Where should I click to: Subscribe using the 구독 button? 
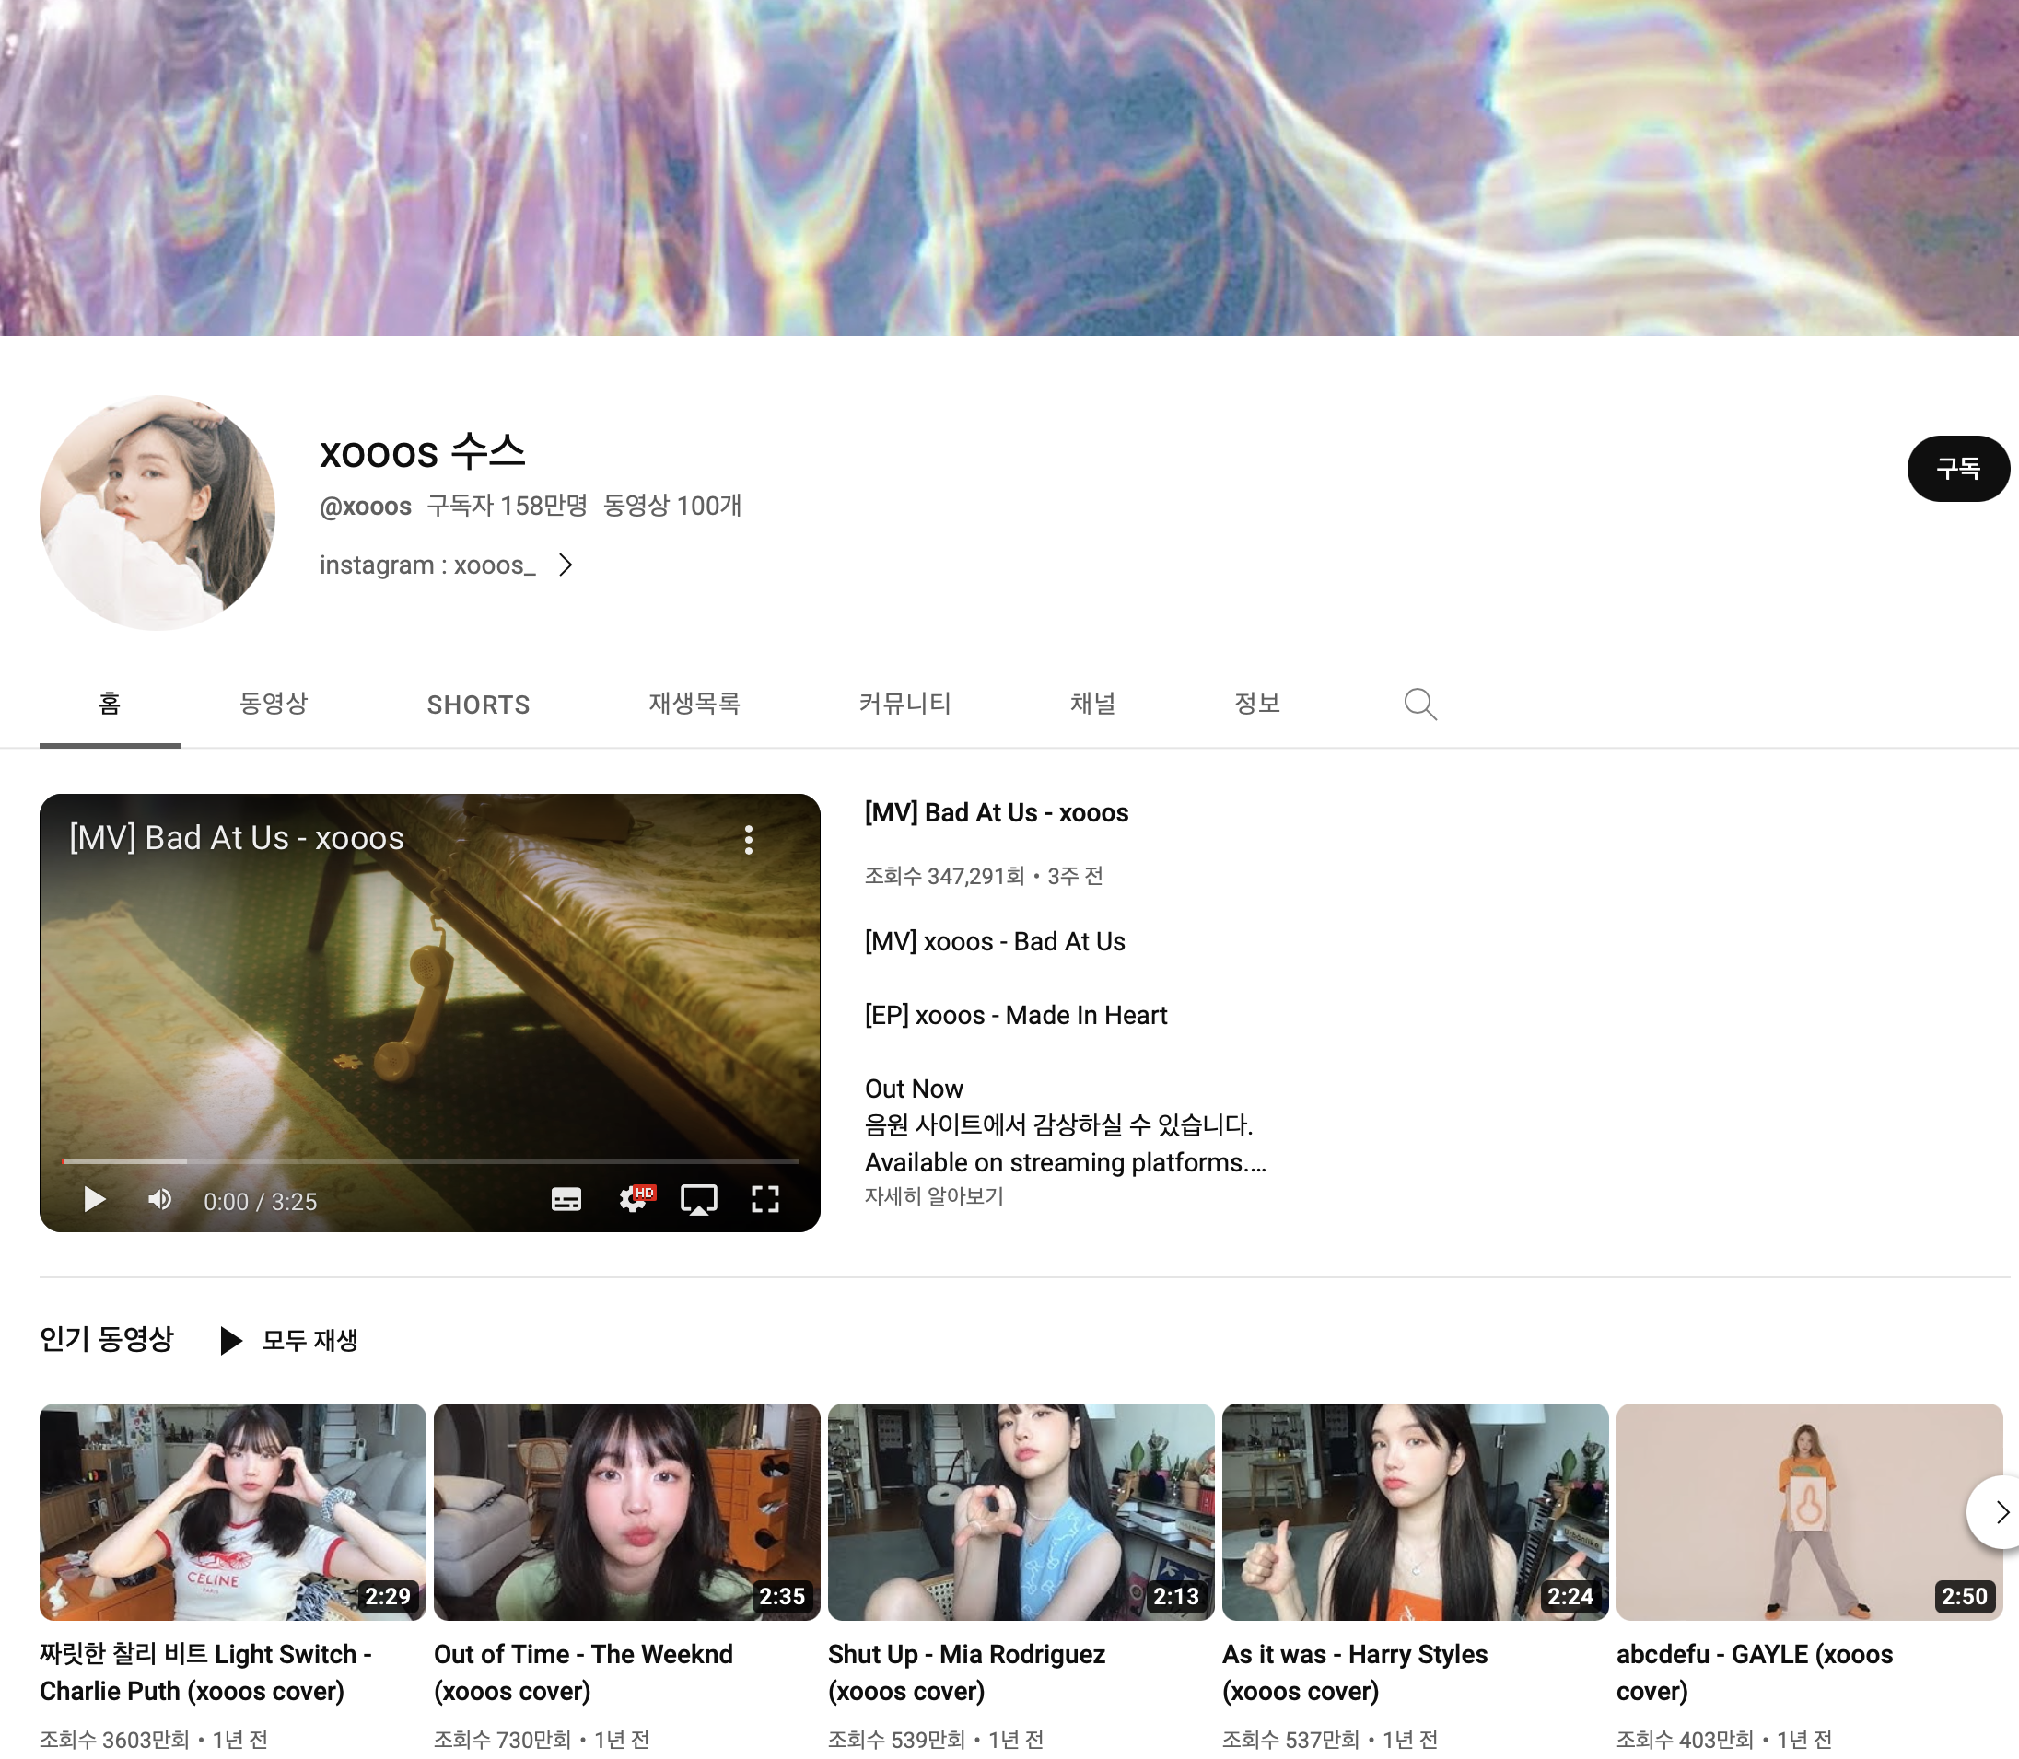tap(1957, 469)
